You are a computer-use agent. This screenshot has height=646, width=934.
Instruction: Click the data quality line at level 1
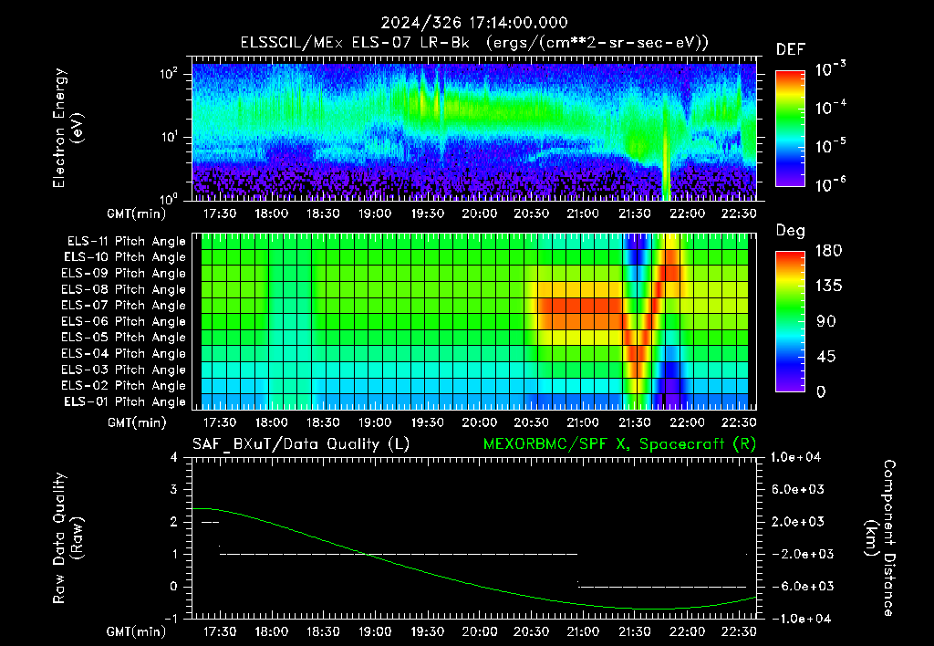[399, 554]
